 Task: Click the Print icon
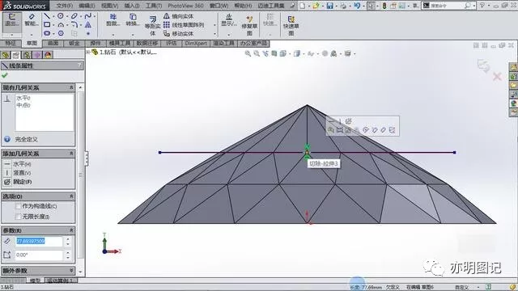tap(343, 6)
